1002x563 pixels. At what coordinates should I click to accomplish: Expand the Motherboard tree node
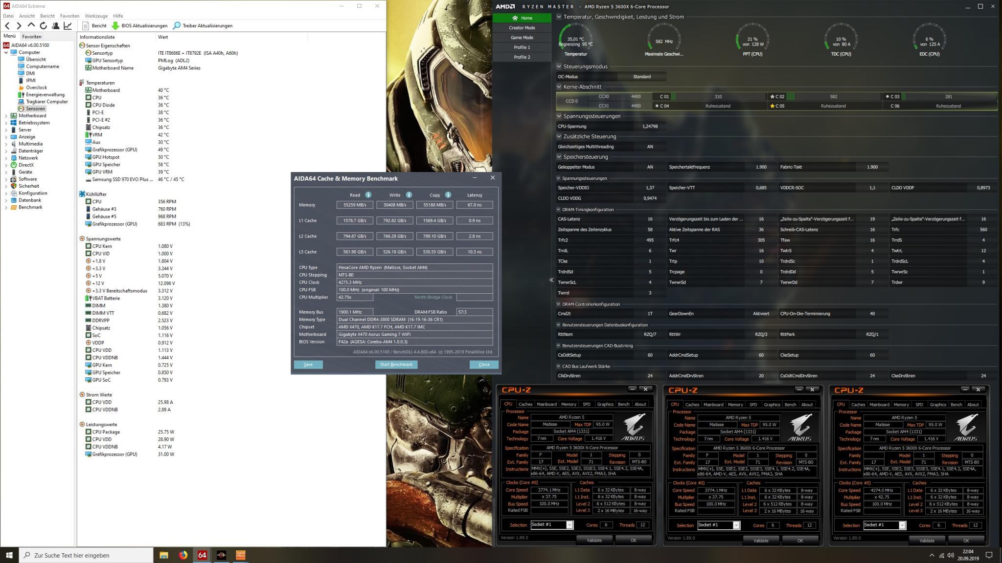6,116
